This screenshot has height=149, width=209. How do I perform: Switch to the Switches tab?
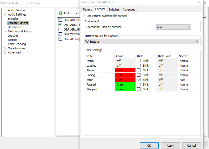[x=114, y=9]
